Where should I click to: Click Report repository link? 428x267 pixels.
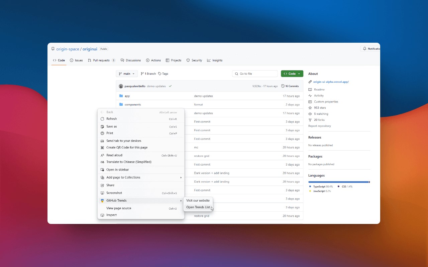point(320,126)
